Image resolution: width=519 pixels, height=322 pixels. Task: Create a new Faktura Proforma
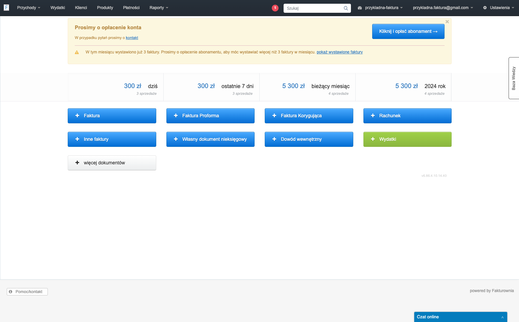tap(210, 116)
